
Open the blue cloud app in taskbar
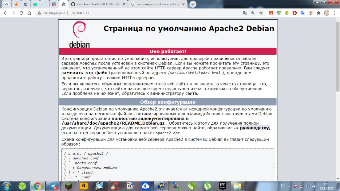145,186
